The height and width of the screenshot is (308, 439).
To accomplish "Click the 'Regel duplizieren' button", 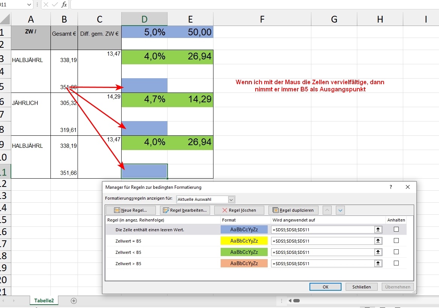I will (x=293, y=210).
